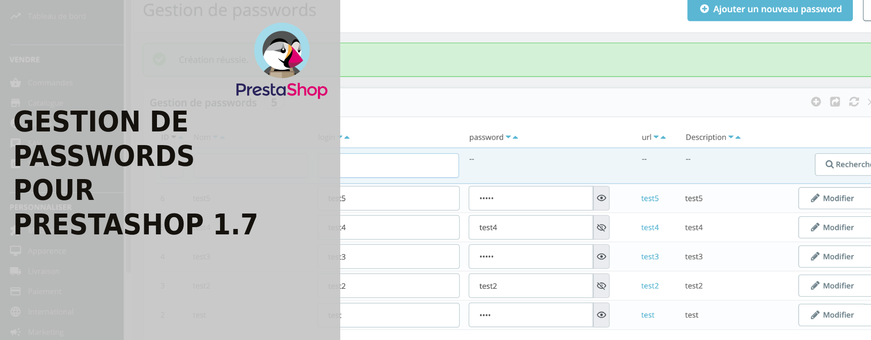Reveal the password for row test5
Screen dimensions: 871x340
point(602,198)
